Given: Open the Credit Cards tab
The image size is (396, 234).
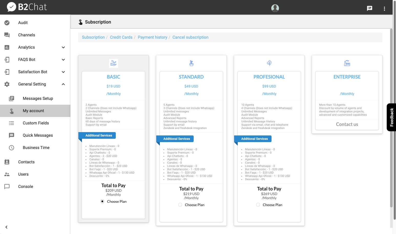Looking at the screenshot, I should click(x=121, y=37).
